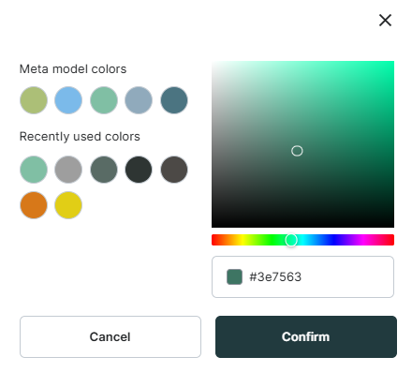This screenshot has width=412, height=372.
Task: Confirm the chosen color
Action: (306, 336)
